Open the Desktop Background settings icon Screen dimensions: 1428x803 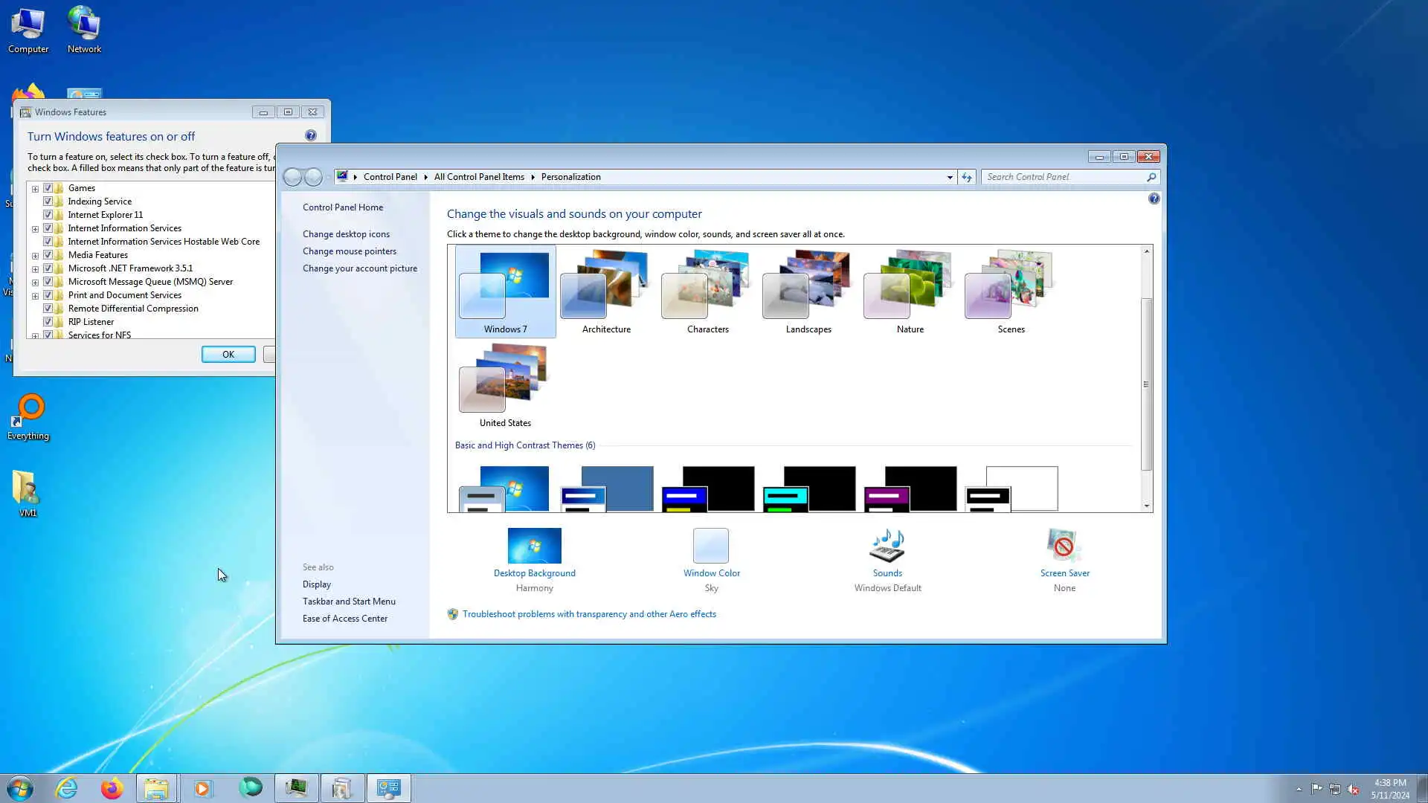pos(534,546)
